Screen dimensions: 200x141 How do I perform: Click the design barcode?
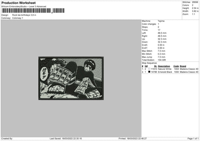coord(33,11)
